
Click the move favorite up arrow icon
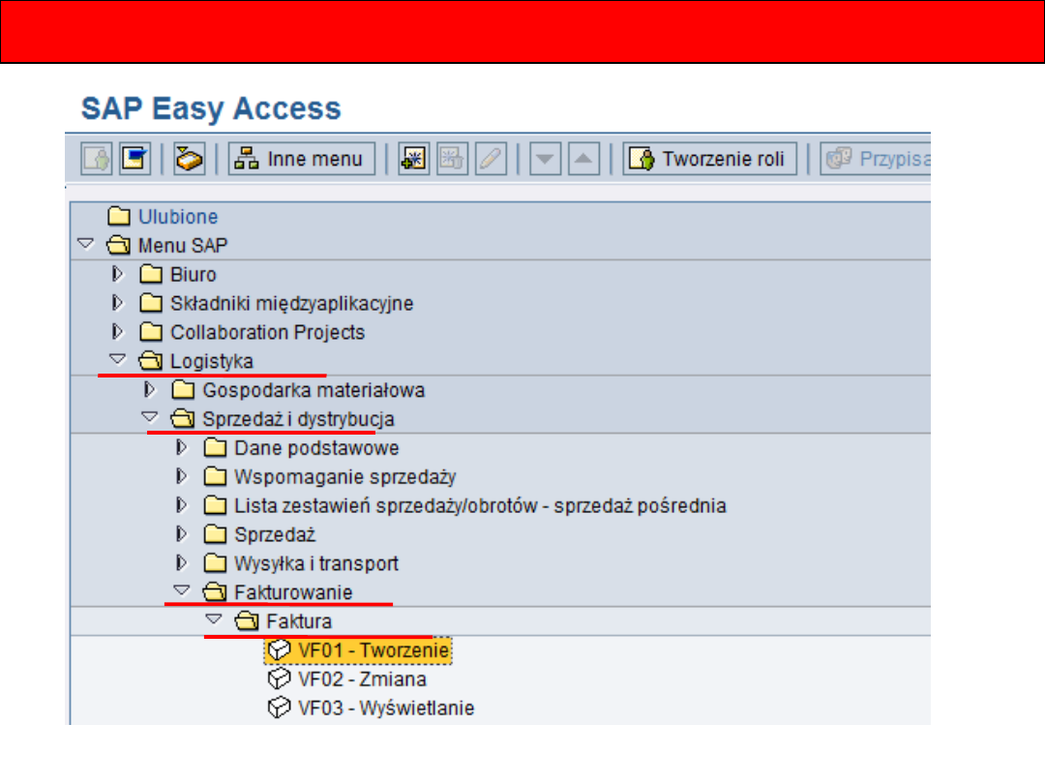582,160
